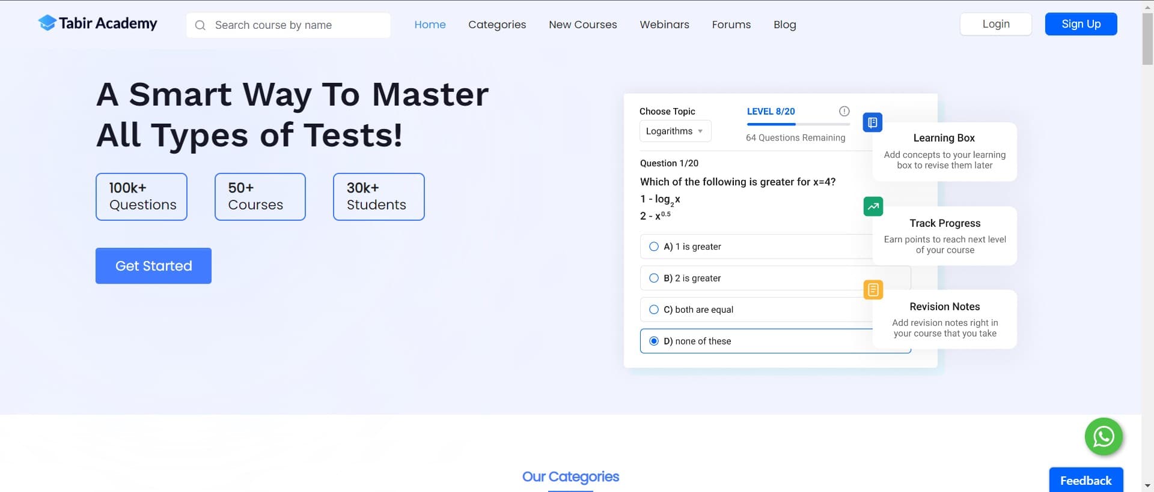Click the Tabir Academy graduation cap logo
The width and height of the screenshot is (1154, 492).
(47, 23)
